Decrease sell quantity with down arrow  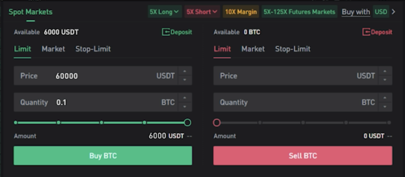tap(385, 107)
